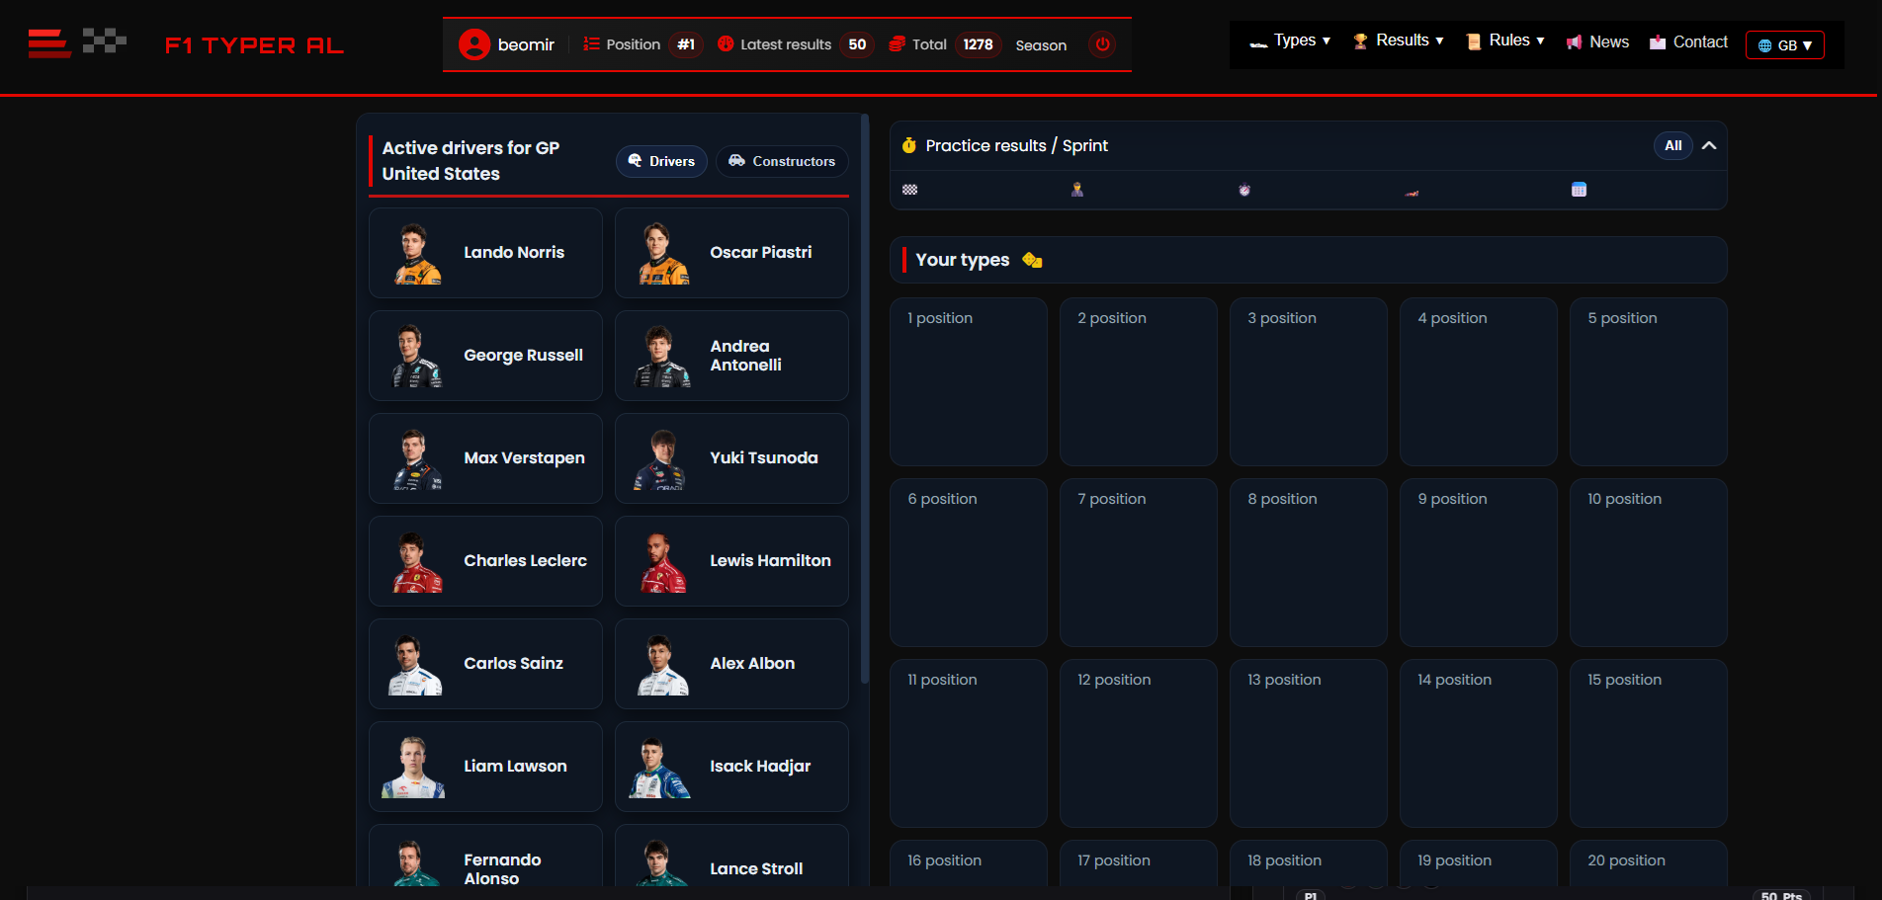Screen dimensions: 1882x900
Task: Open the Types dropdown menu
Action: pyautogui.click(x=1291, y=41)
